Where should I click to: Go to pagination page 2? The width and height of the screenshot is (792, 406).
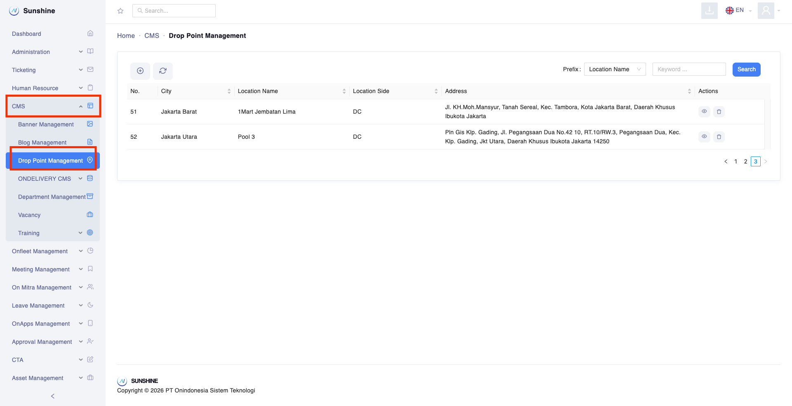point(745,161)
